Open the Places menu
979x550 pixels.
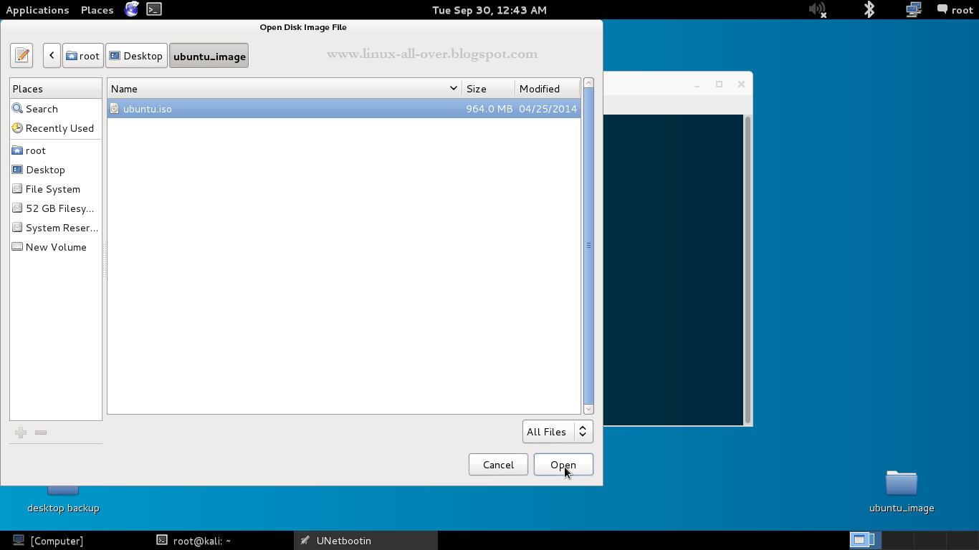(x=97, y=9)
